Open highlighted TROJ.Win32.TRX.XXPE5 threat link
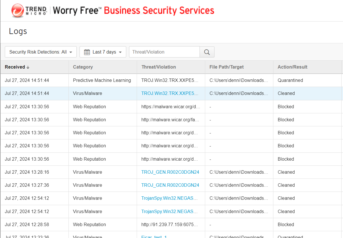Screen dimensions: 343x238 tap(170, 93)
